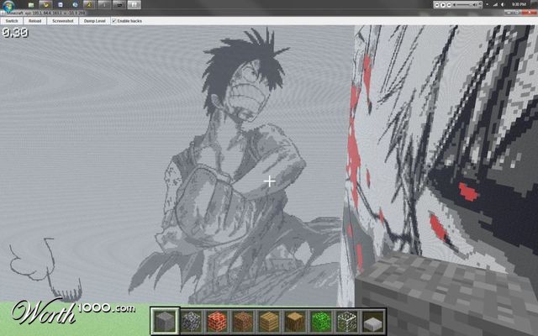Screen dimensions: 538x336
Task: Select the cobblestone block in the hotbar
Action: pyautogui.click(x=190, y=321)
